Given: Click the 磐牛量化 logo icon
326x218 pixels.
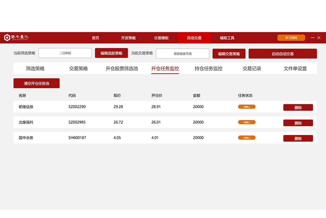Looking at the screenshot, I should click(7, 38).
